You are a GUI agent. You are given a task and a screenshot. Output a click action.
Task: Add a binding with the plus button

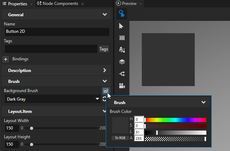coord(6,59)
